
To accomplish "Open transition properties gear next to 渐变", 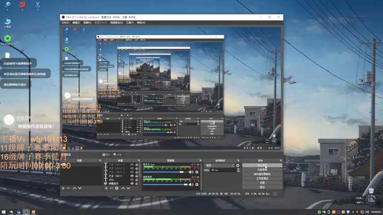I will pos(237,165).
